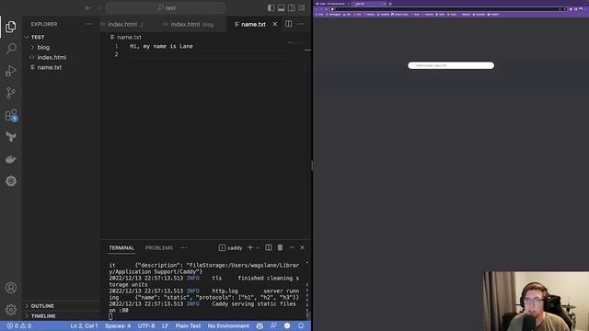
Task: Click name.txt in the breadcrumb
Action: pyautogui.click(x=129, y=37)
